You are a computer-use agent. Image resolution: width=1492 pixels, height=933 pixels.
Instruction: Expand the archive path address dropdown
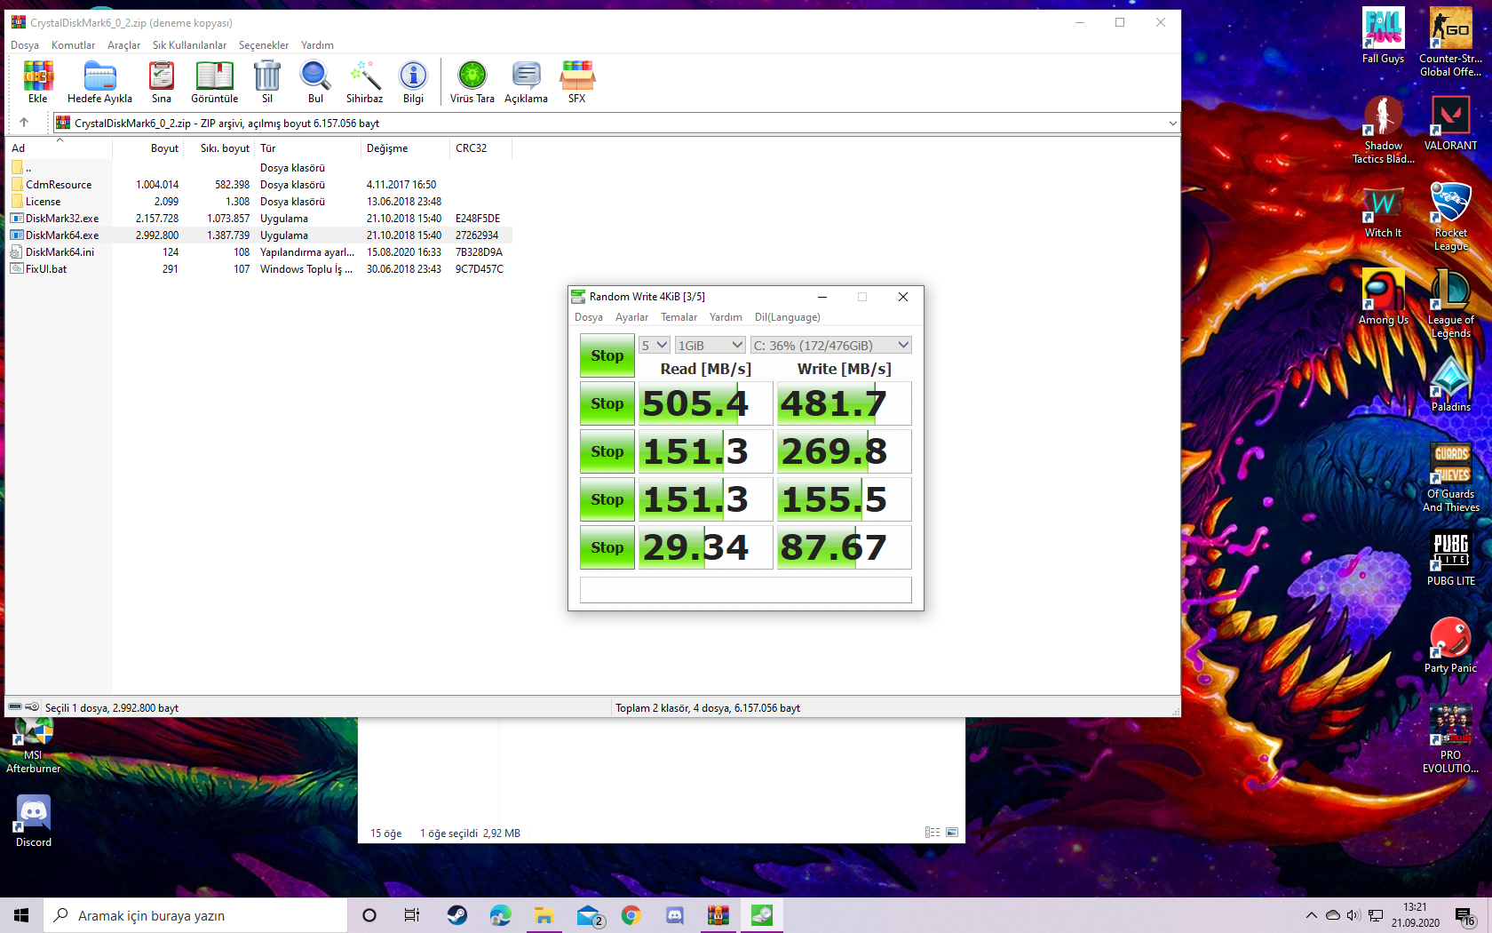click(1172, 124)
